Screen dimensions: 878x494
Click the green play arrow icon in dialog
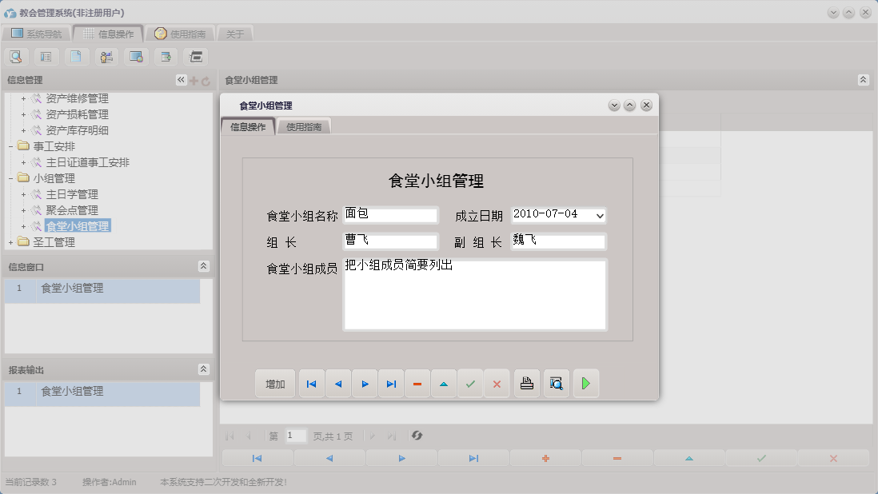[585, 384]
